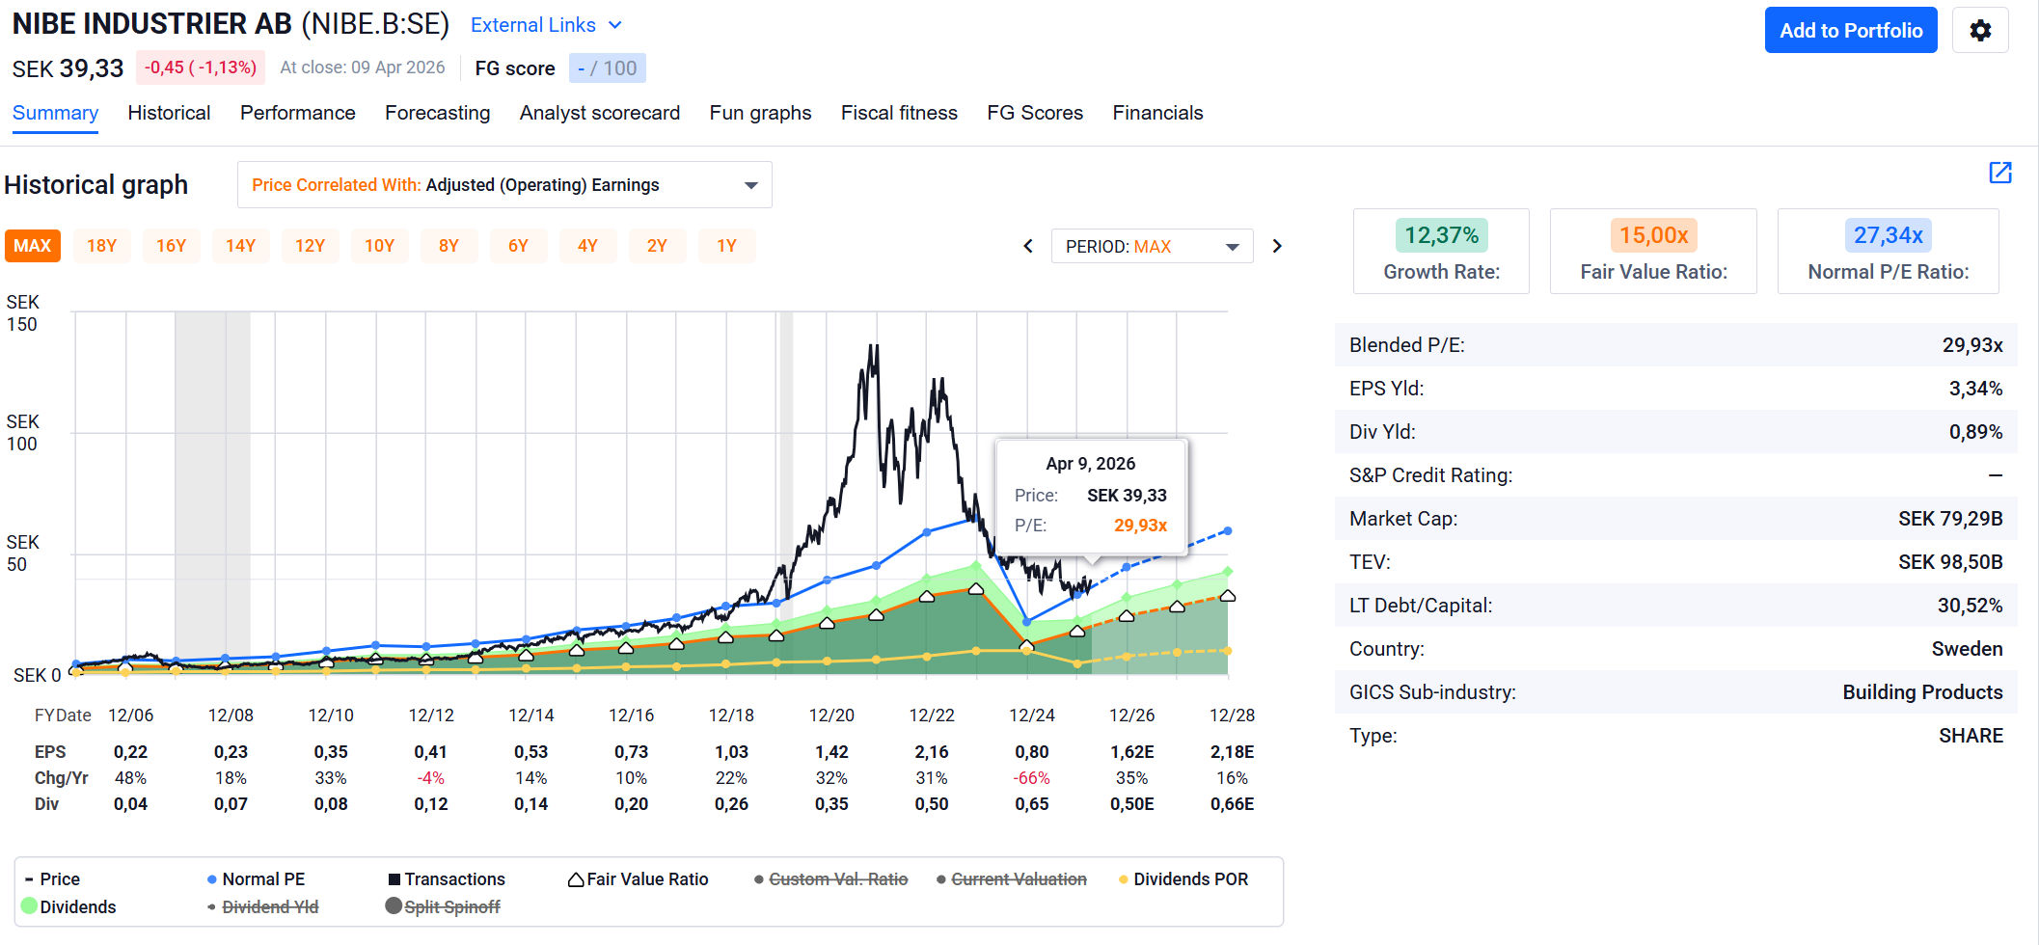Viewport: 2039px width, 945px height.
Task: Click Div value 0,65 for 12/24
Action: (1032, 804)
